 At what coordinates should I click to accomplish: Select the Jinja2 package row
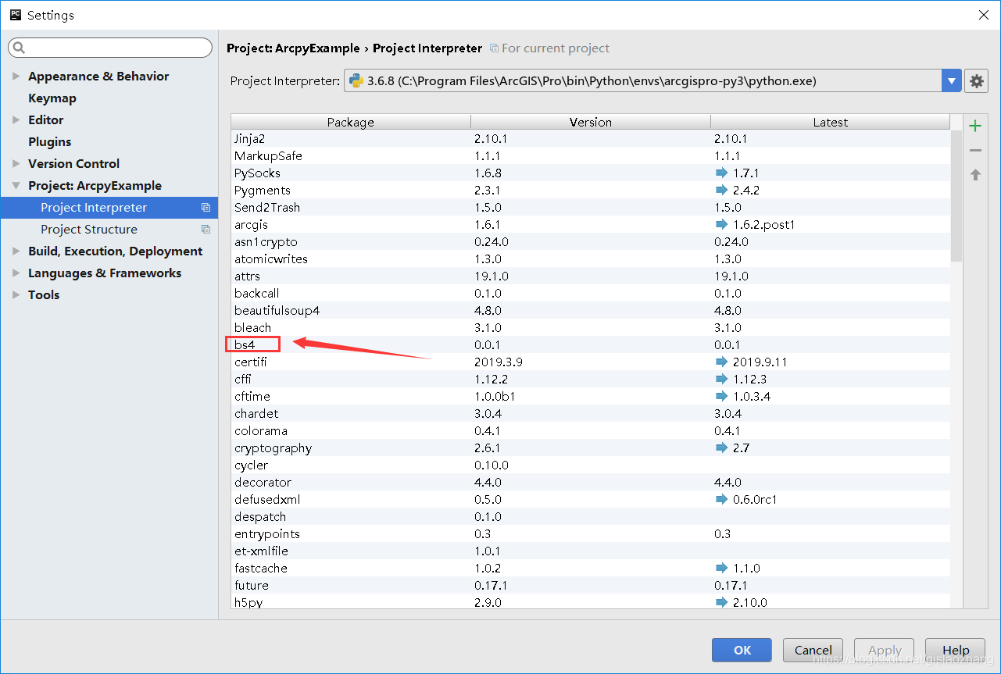pos(591,138)
